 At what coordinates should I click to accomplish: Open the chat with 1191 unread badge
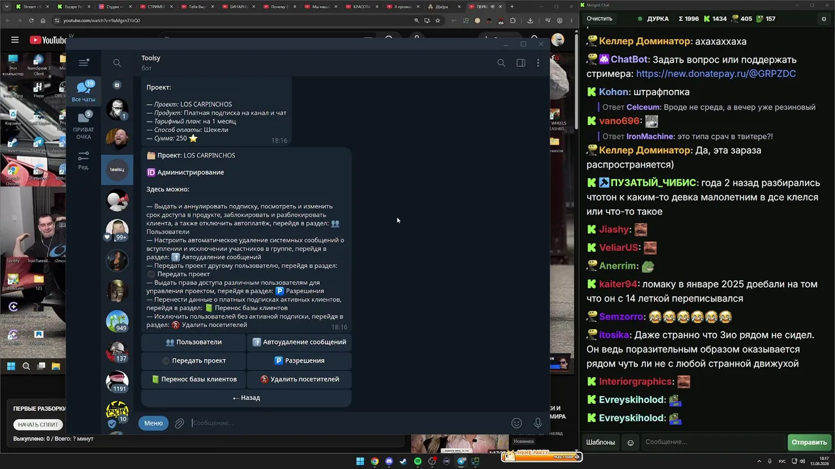click(117, 382)
